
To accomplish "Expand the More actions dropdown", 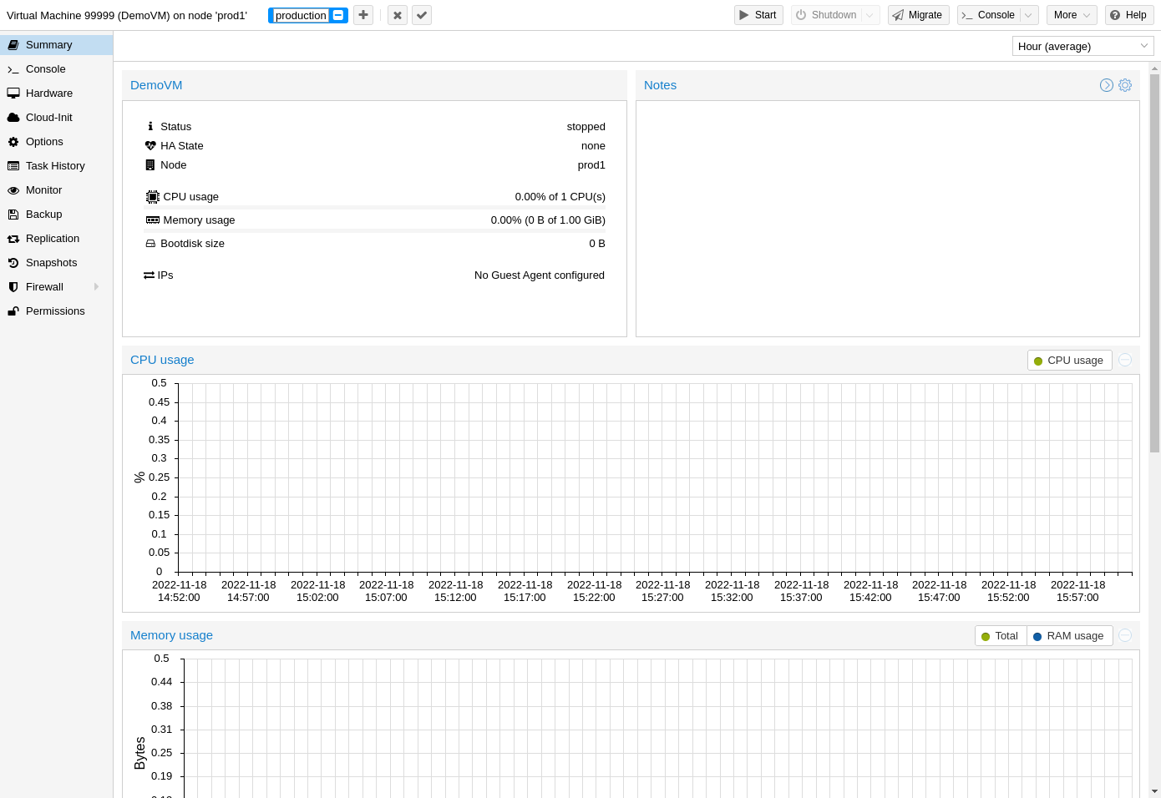I will pos(1071,15).
